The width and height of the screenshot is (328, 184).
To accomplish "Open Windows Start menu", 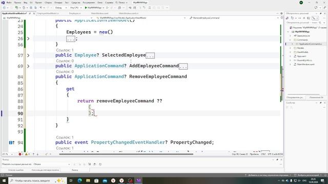I will tap(4, 180).
